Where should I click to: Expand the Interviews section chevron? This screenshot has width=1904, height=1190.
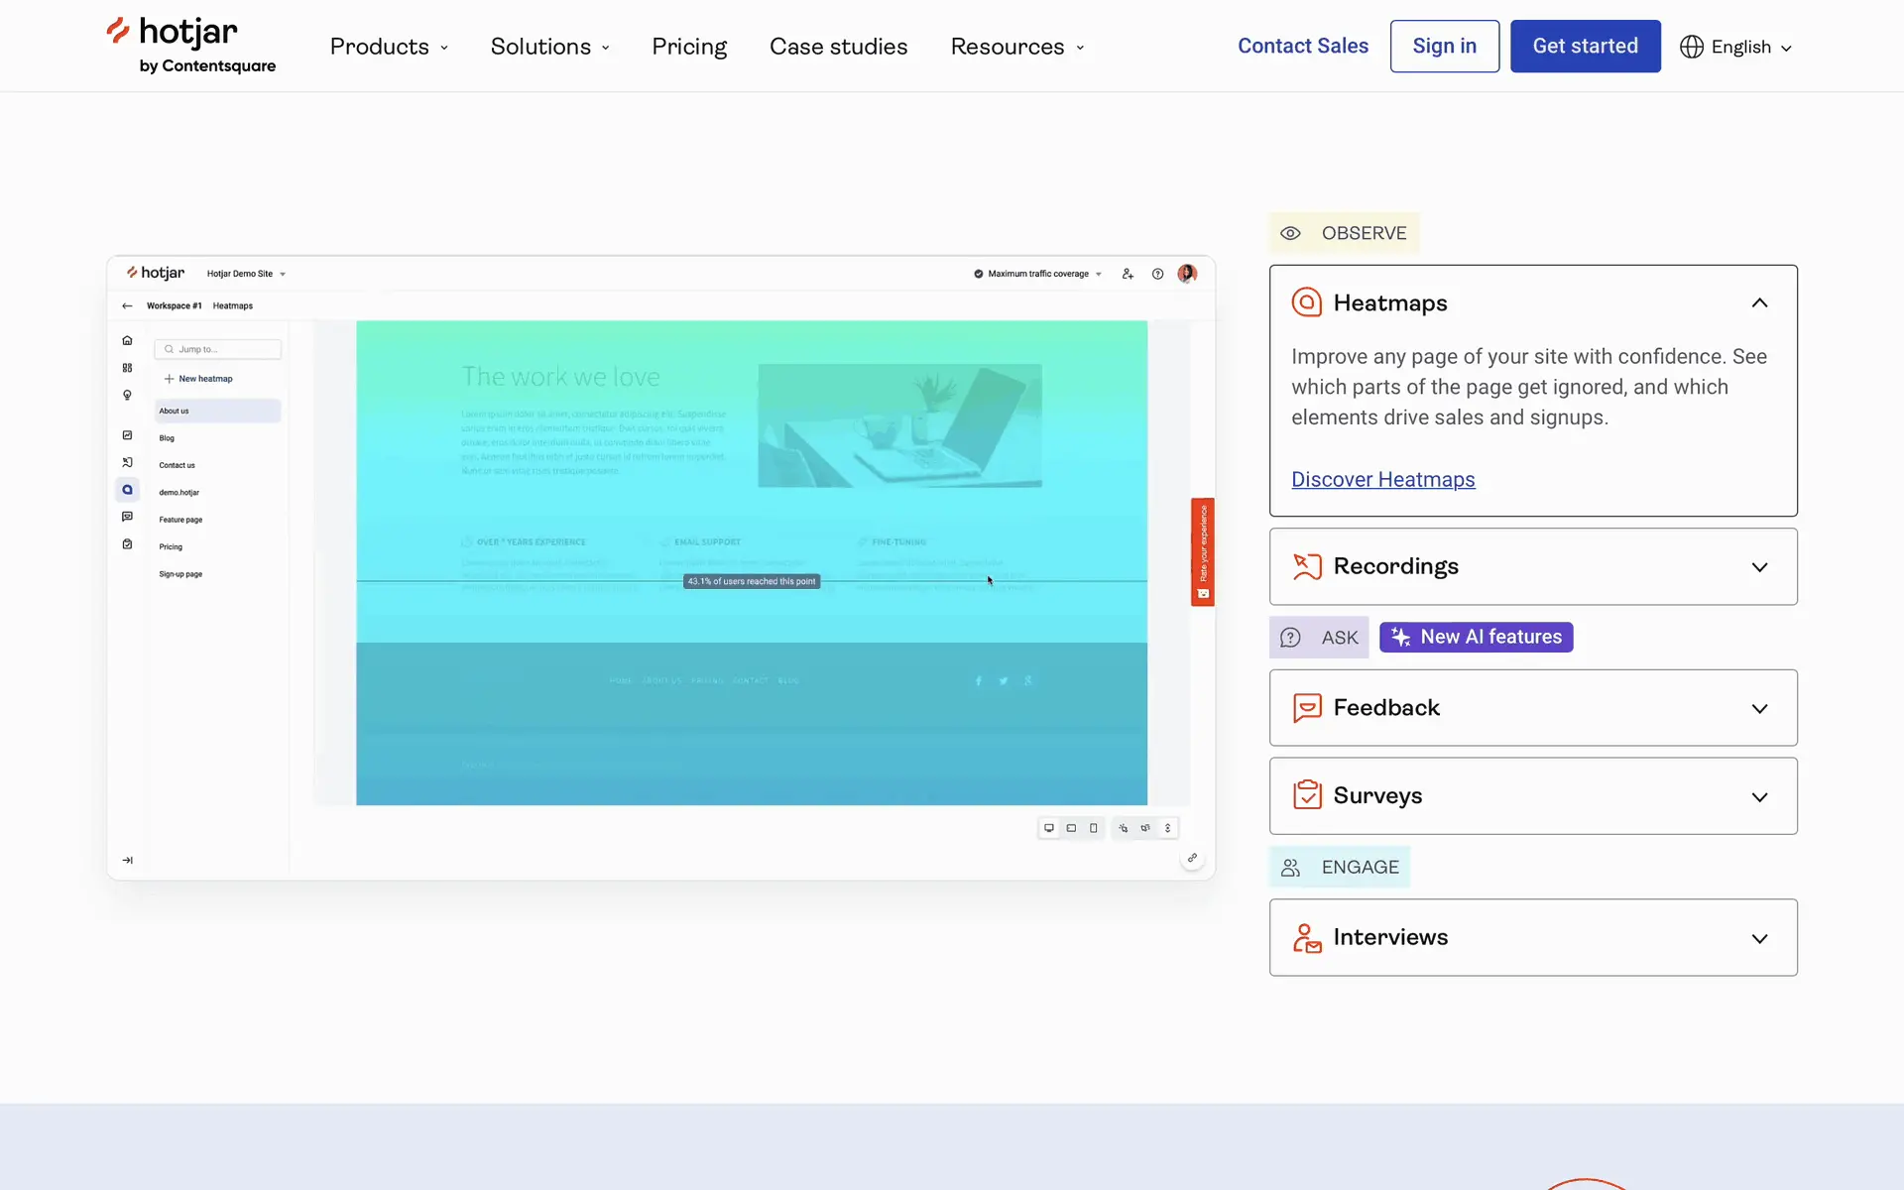1759,938
